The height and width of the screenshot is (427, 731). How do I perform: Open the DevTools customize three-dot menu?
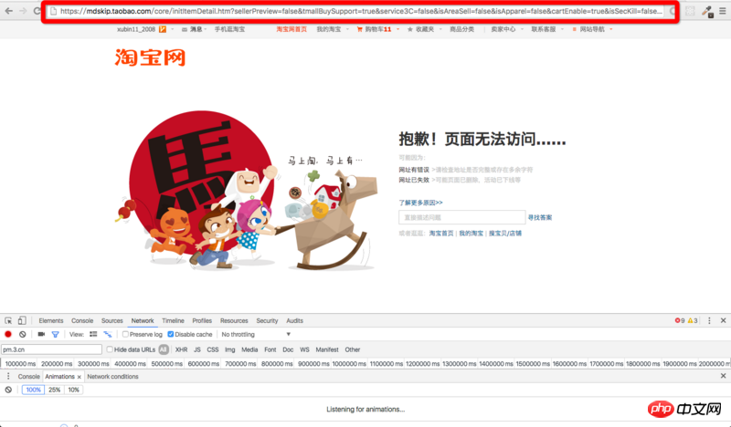point(709,320)
